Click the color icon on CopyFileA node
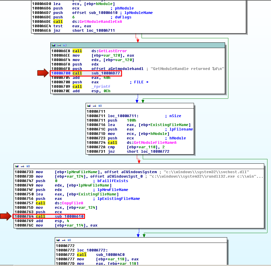The image size is (271, 266). coord(17,166)
